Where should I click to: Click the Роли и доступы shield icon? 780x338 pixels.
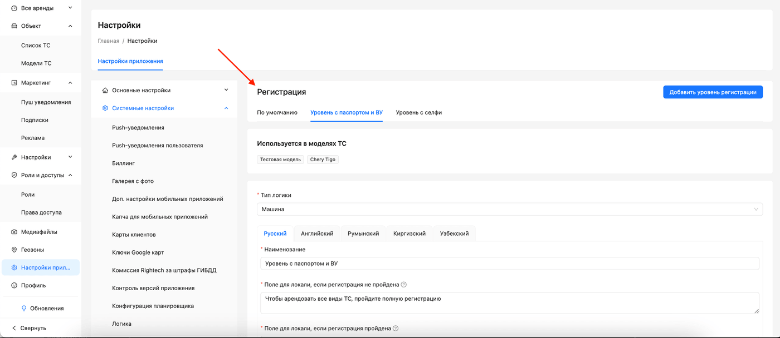click(14, 175)
